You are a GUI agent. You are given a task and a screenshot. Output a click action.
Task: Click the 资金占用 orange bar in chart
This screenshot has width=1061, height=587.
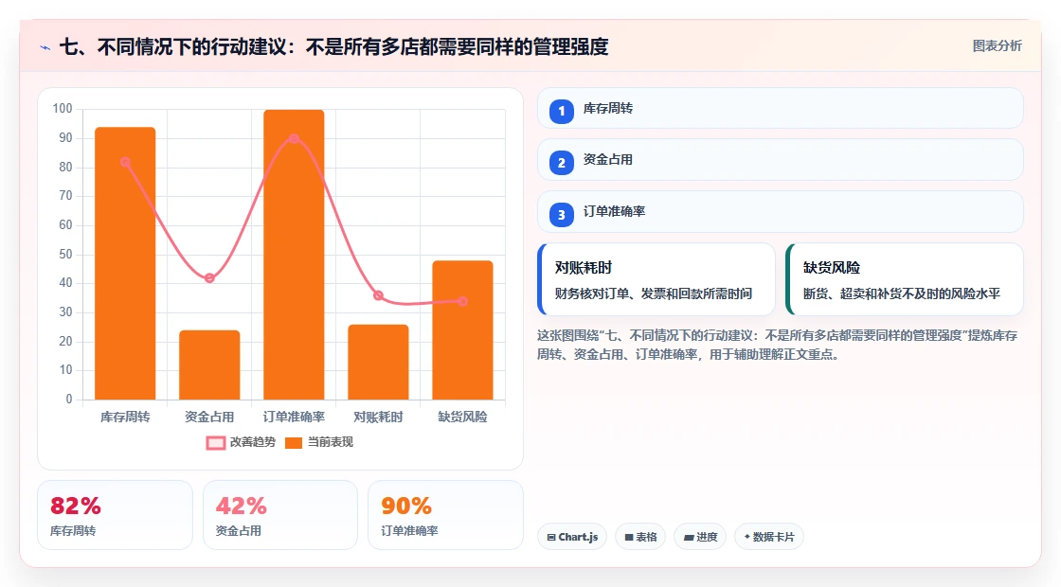coord(209,365)
